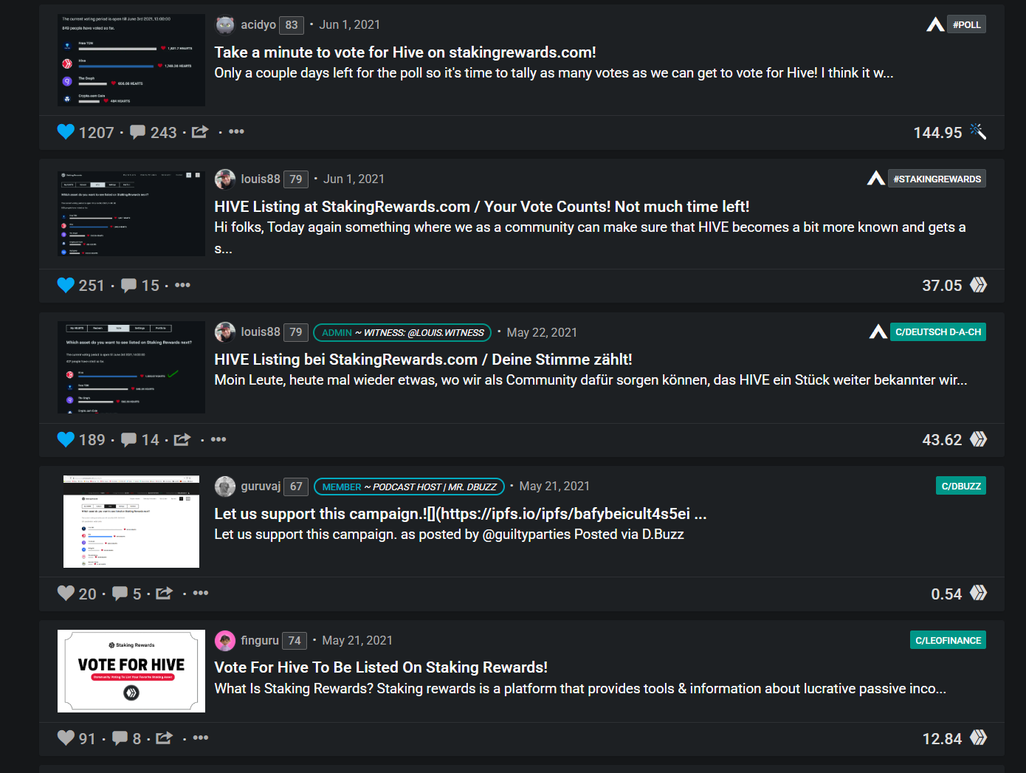Click the vote count 1207
The width and height of the screenshot is (1026, 773).
point(97,132)
